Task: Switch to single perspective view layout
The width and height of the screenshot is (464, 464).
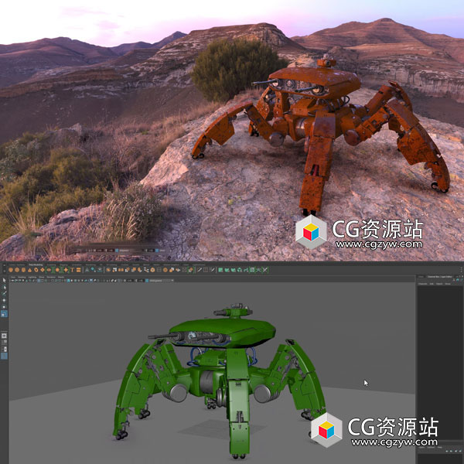Action: (x=4, y=336)
